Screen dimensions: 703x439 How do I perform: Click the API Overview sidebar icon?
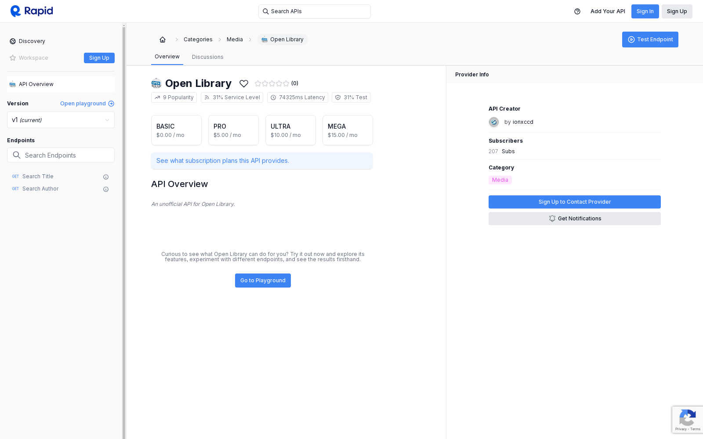[x=13, y=84]
